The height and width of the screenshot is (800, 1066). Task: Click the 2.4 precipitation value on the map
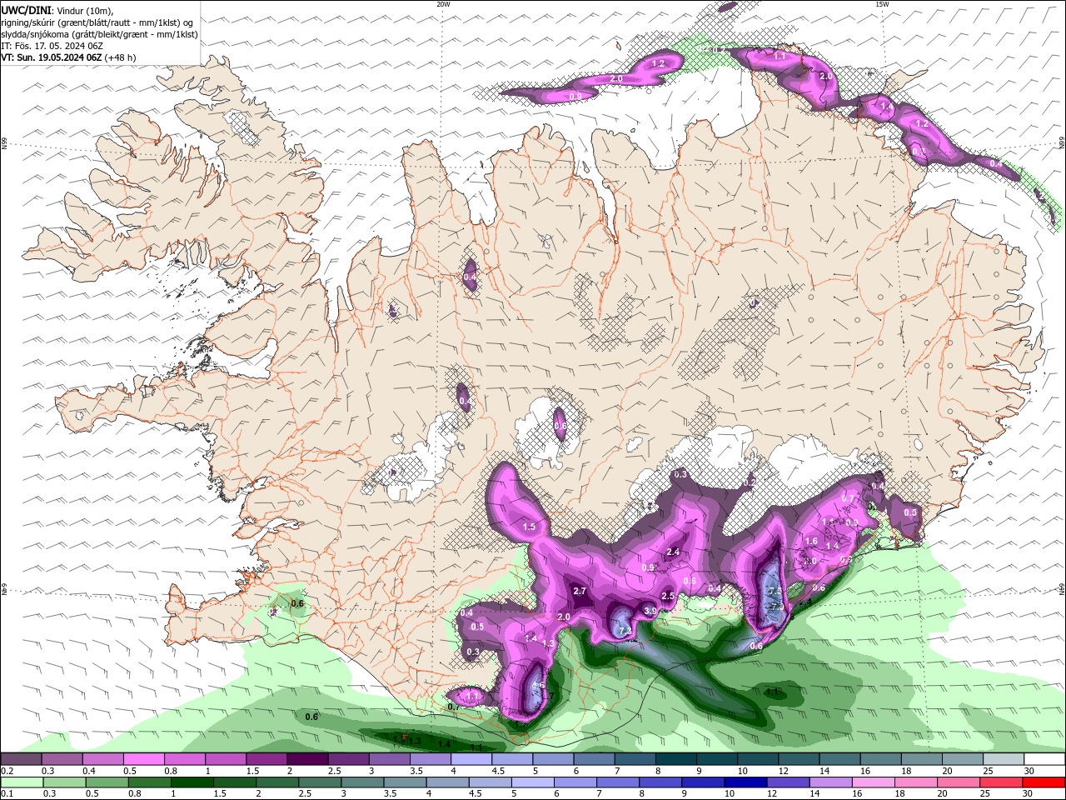coord(674,552)
